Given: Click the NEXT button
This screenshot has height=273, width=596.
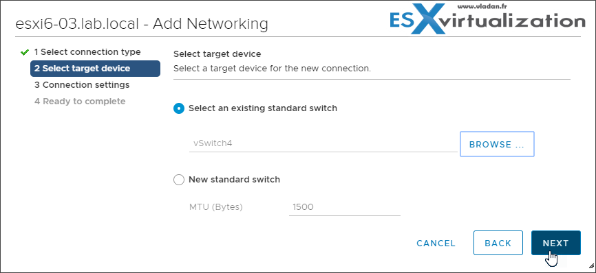Looking at the screenshot, I should [x=555, y=243].
